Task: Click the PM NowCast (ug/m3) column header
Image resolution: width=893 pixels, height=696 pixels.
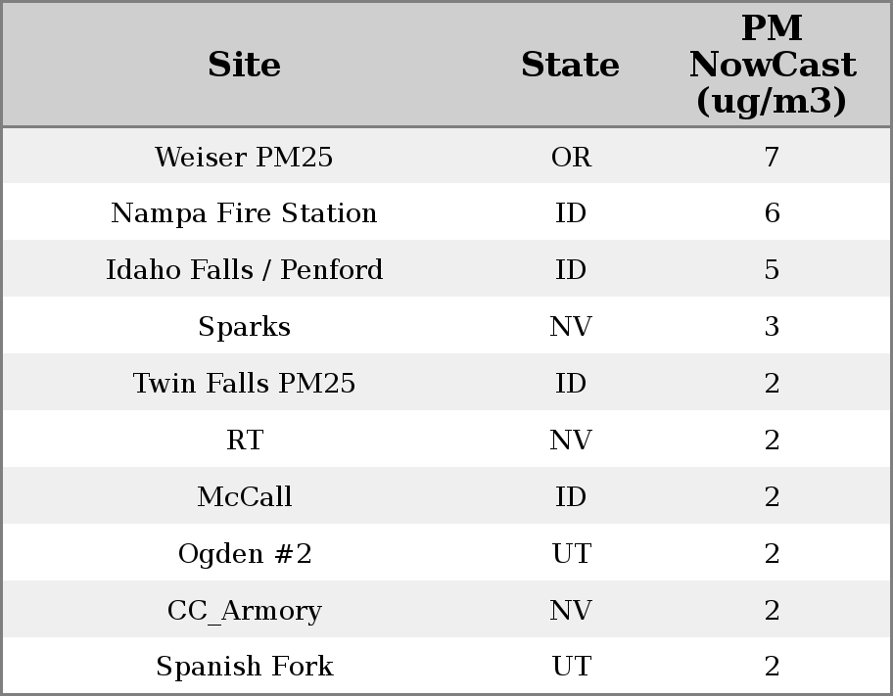Action: pyautogui.click(x=772, y=65)
